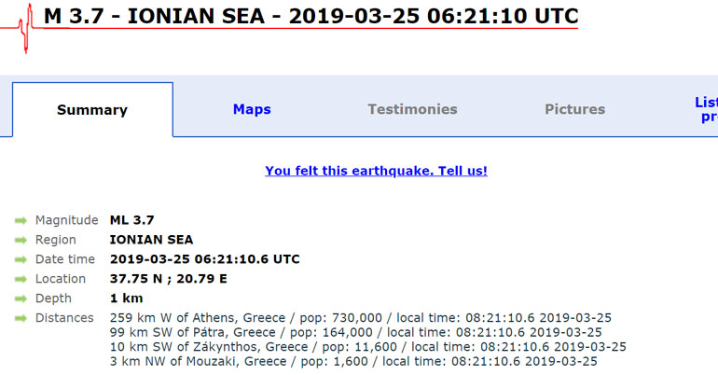This screenshot has width=718, height=375.
Task: Click the green arrow beside Depth
Action: [21, 299]
